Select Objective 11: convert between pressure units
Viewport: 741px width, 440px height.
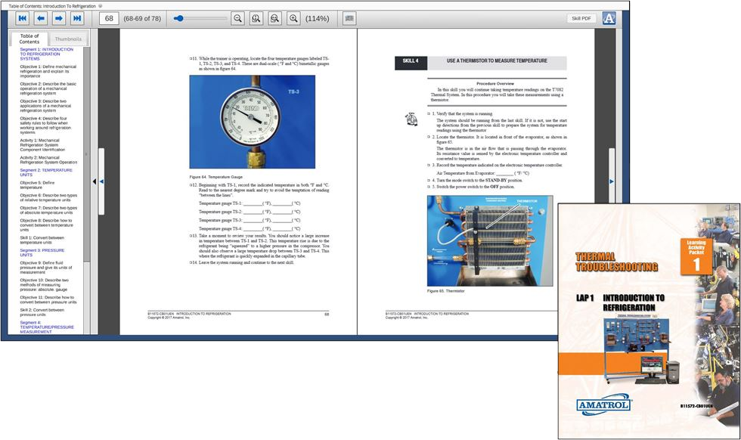pos(48,299)
